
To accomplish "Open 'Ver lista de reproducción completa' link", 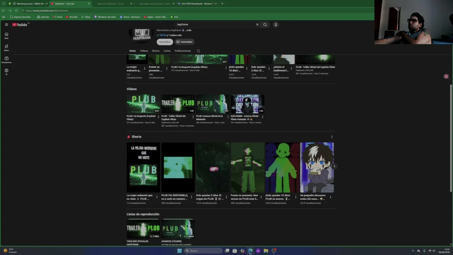I will pyautogui.click(x=176, y=245).
